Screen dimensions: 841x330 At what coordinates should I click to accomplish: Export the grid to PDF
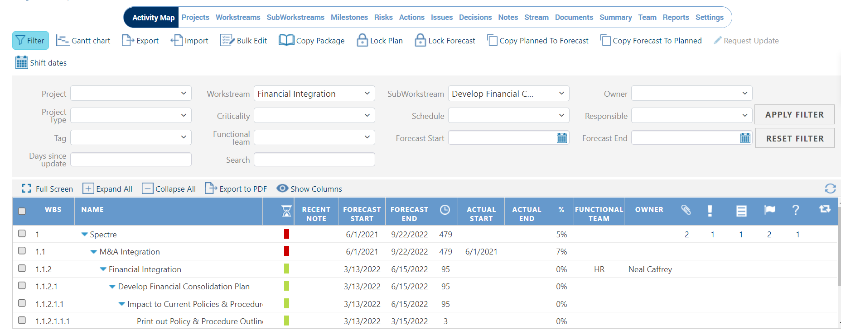pyautogui.click(x=236, y=189)
